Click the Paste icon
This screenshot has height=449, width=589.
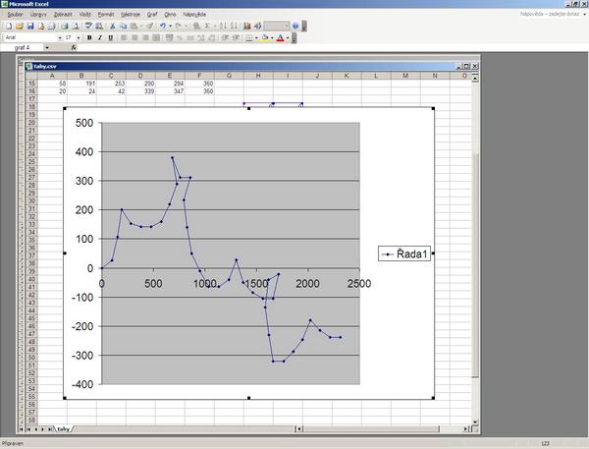[x=134, y=26]
